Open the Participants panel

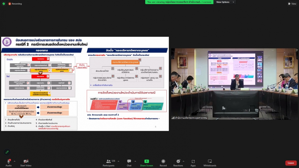pos(108,163)
